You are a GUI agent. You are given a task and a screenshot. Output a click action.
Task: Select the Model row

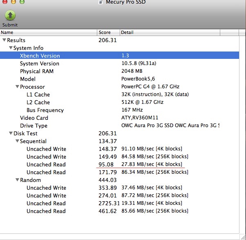(120, 79)
